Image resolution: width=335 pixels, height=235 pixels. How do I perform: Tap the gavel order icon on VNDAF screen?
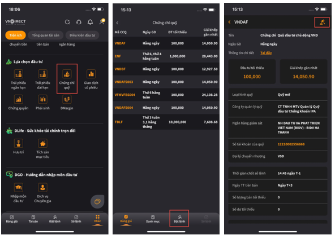(x=322, y=22)
